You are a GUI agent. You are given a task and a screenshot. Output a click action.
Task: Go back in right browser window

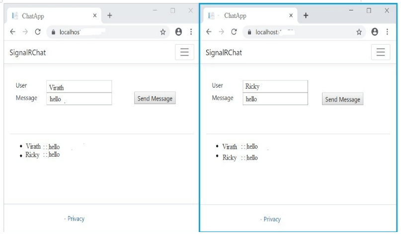click(x=209, y=32)
